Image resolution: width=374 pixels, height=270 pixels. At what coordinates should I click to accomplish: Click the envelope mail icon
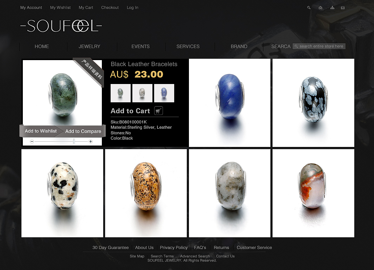343,8
